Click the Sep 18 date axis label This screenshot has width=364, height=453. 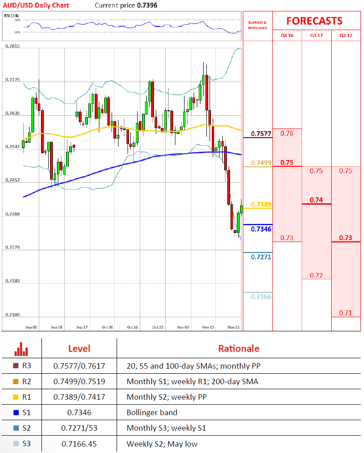coord(56,327)
